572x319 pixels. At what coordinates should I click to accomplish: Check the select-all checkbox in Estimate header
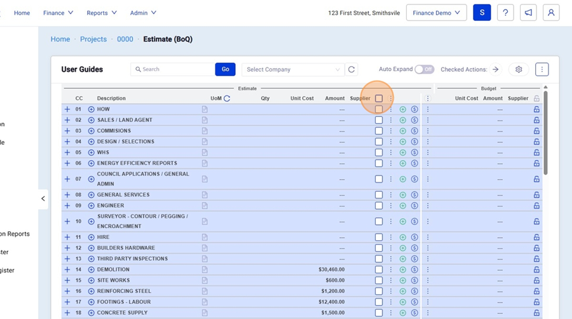tap(379, 98)
